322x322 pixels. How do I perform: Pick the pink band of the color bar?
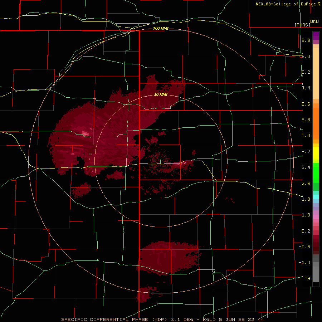point(316,217)
